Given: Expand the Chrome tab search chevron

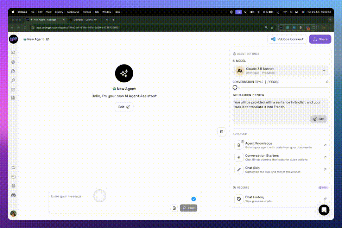Looking at the screenshot, I should [330, 20].
